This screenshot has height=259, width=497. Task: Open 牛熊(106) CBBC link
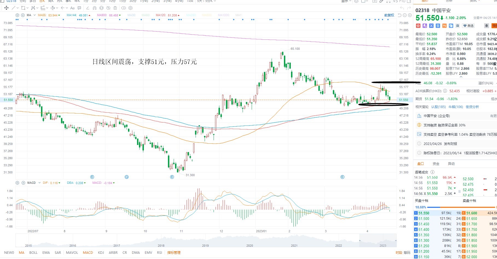point(456,107)
